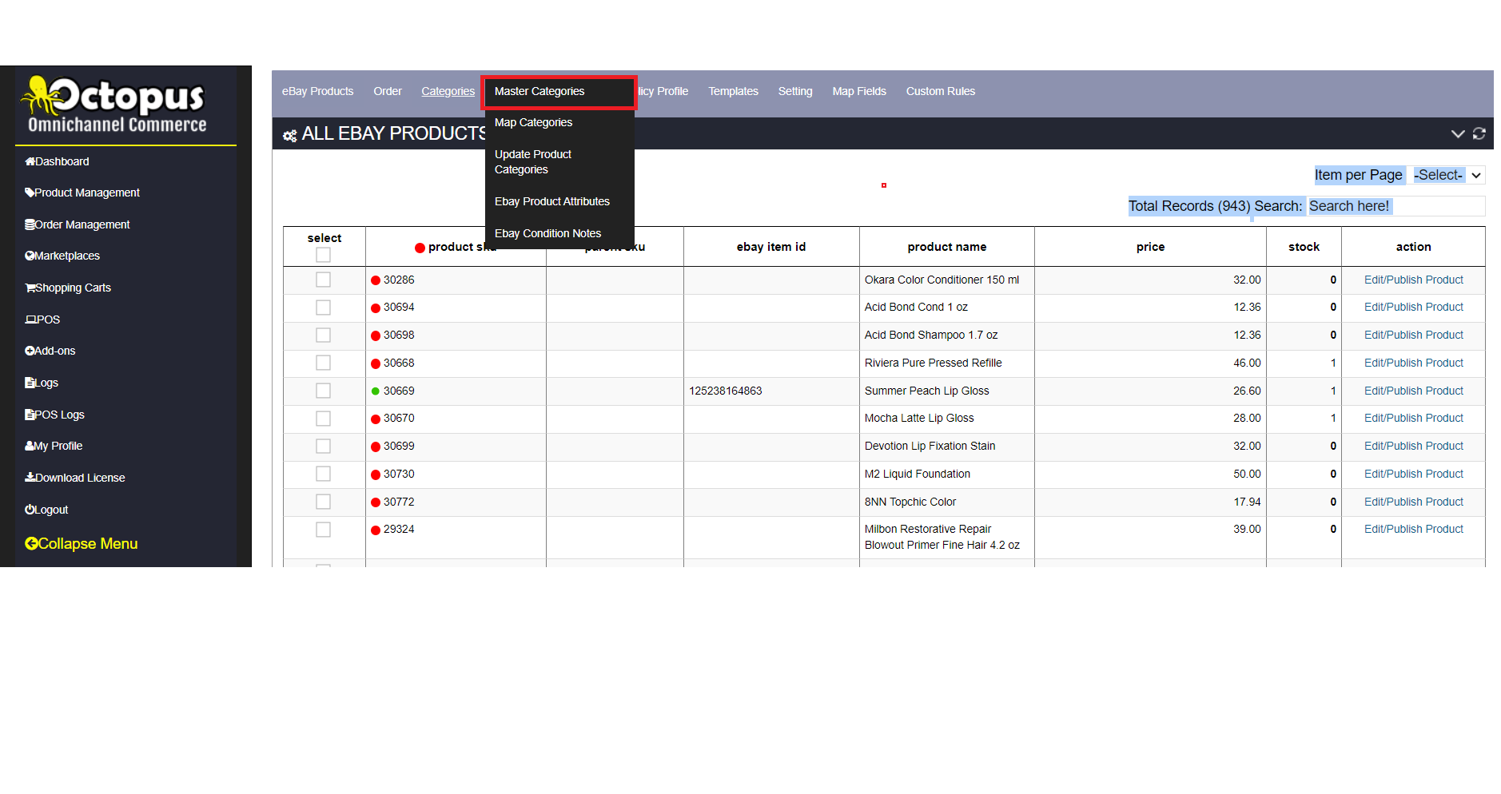The height and width of the screenshot is (794, 1501).
Task: Click the price column header
Action: tap(1150, 247)
